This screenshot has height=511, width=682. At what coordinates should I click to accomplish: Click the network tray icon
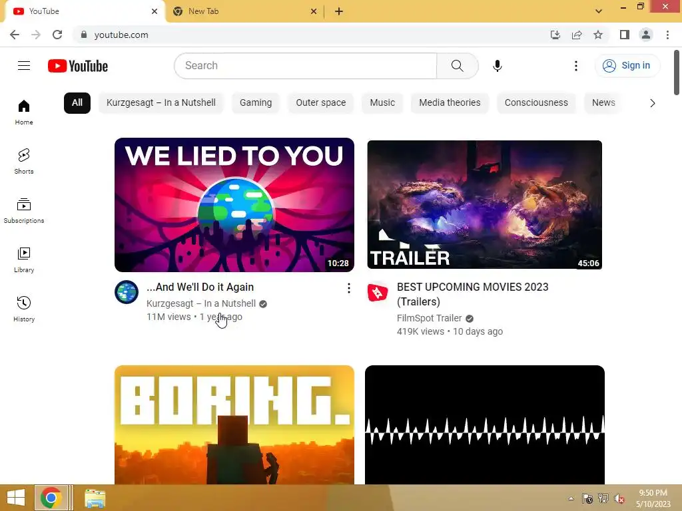(603, 498)
